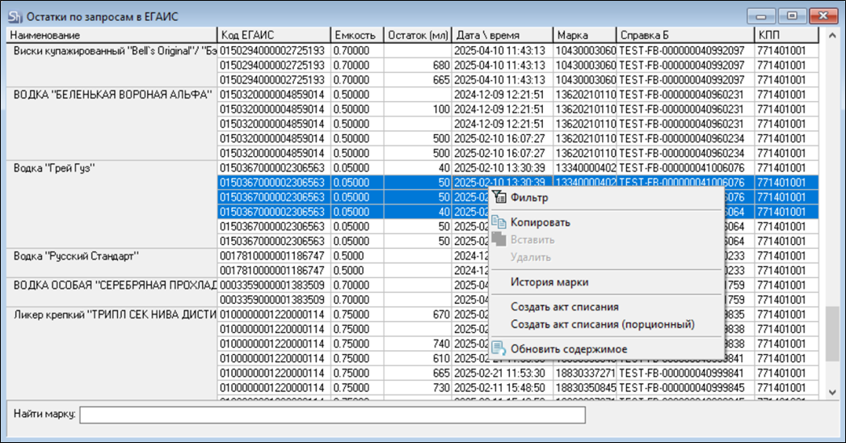The image size is (846, 443).
Task: Choose 'Создать акт списания' menu entry
Action: click(x=564, y=307)
